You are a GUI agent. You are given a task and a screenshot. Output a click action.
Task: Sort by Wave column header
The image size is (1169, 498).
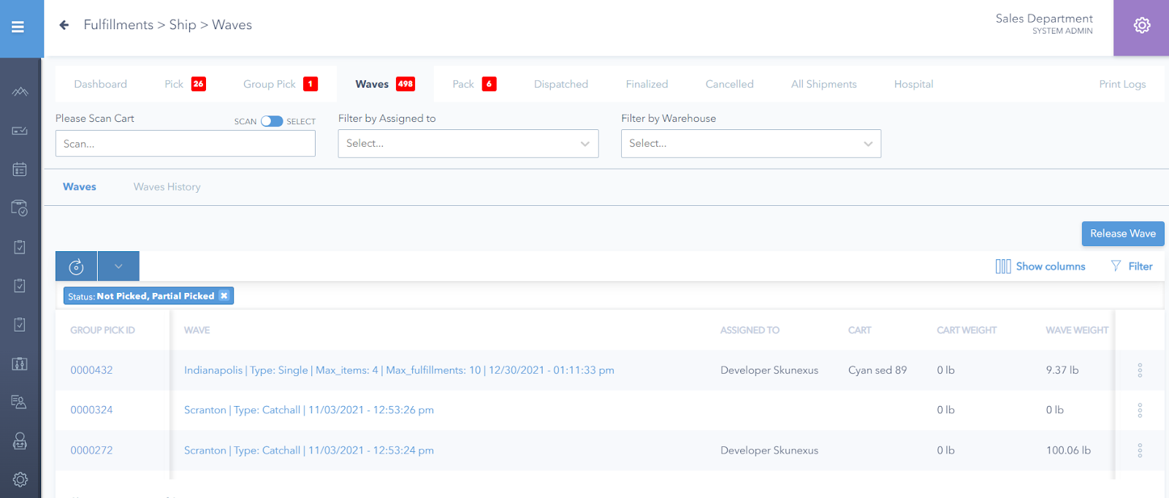point(197,330)
